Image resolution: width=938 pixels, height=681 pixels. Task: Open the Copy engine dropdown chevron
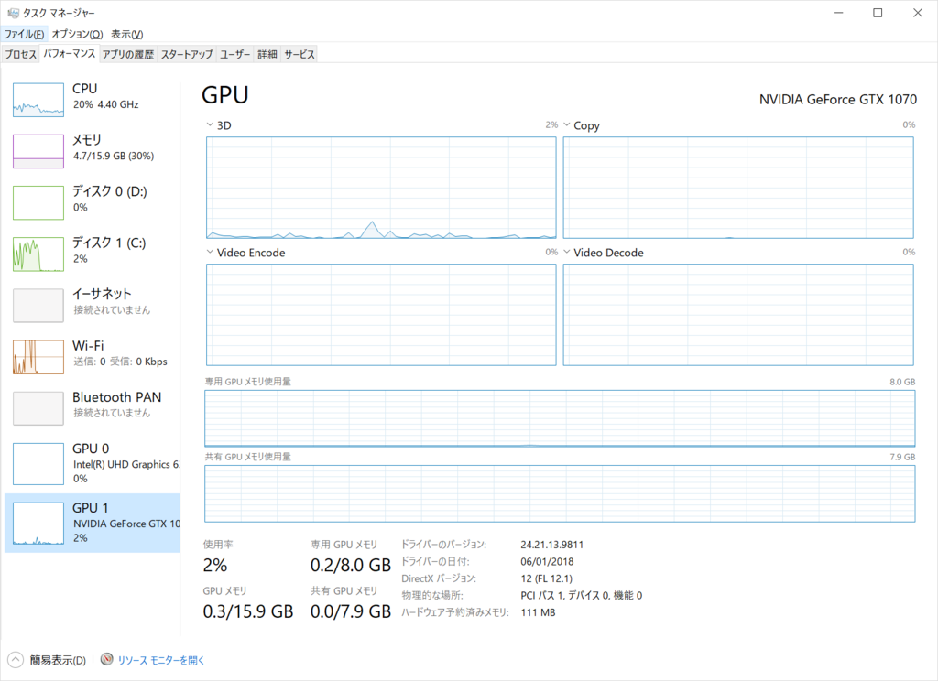click(566, 125)
